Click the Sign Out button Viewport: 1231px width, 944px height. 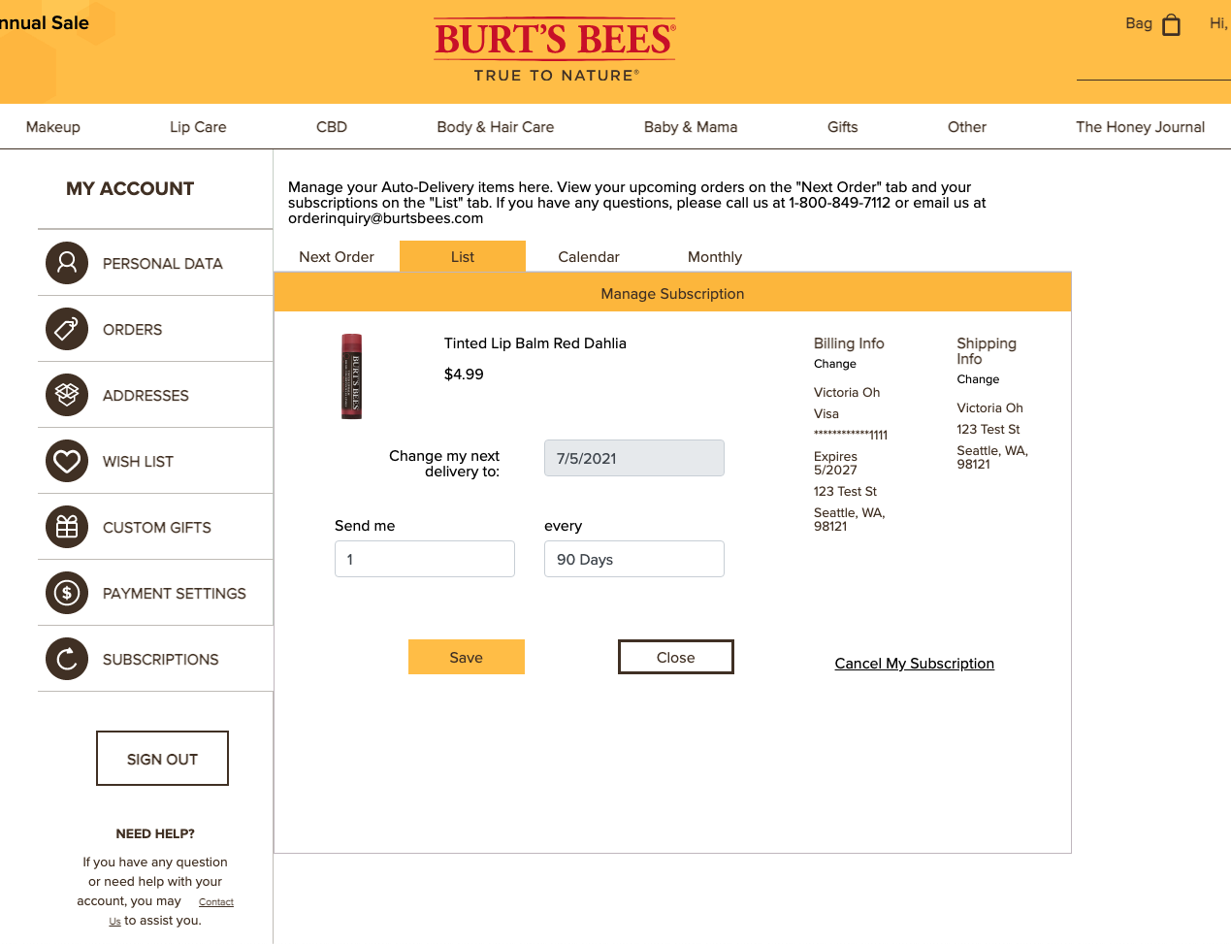pos(162,759)
